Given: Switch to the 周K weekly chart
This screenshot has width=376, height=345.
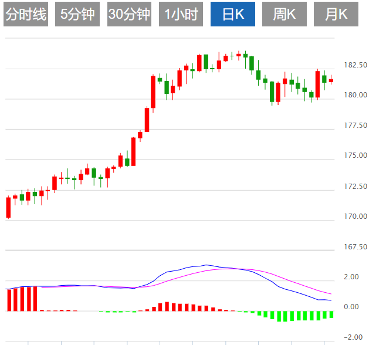Looking at the screenshot, I should (284, 14).
